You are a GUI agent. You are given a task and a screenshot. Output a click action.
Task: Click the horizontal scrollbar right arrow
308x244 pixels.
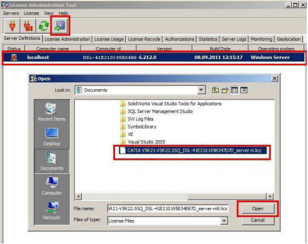270,196
